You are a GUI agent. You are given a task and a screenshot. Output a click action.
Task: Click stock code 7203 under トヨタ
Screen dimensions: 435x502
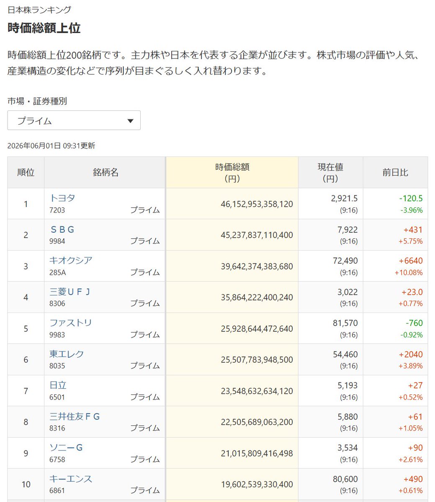point(57,210)
